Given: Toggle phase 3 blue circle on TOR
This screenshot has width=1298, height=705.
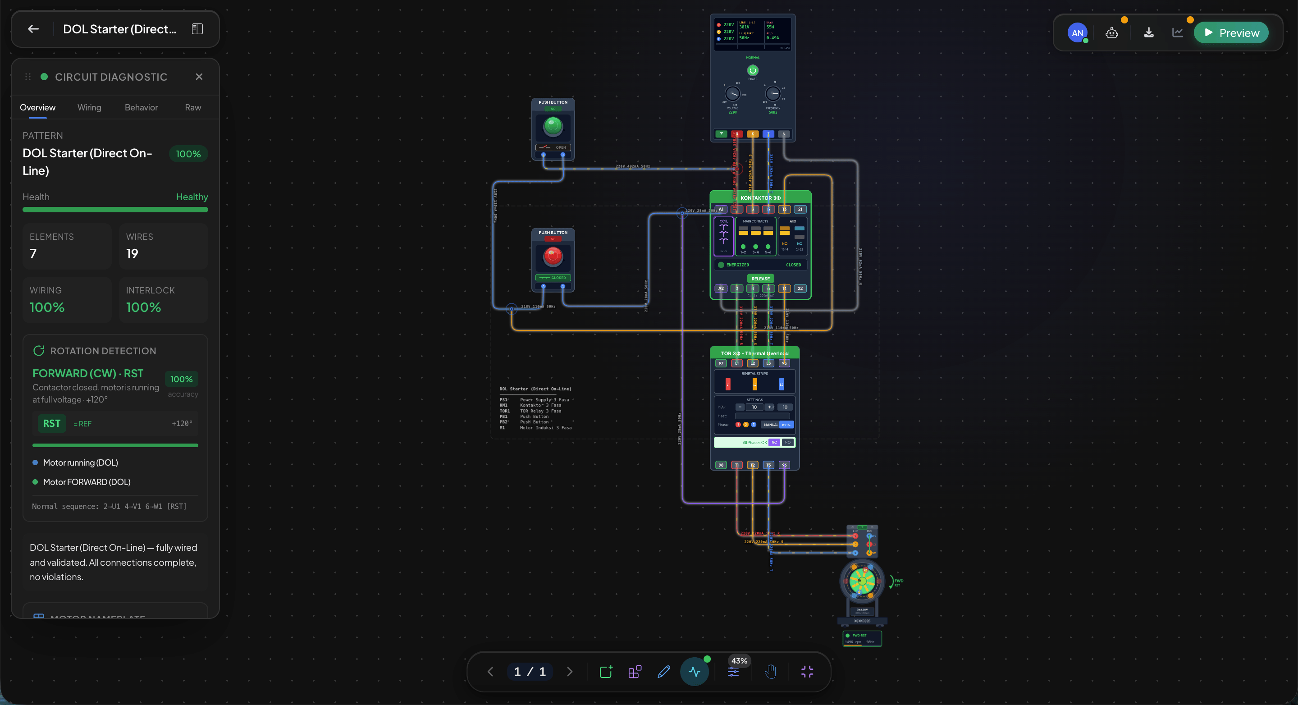Looking at the screenshot, I should [754, 425].
